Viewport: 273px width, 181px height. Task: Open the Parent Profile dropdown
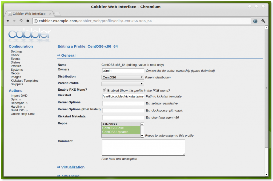pyautogui.click(x=123, y=84)
